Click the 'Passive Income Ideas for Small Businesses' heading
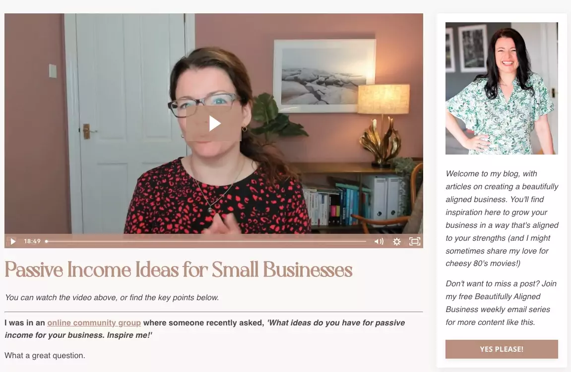571x372 pixels. point(179,270)
